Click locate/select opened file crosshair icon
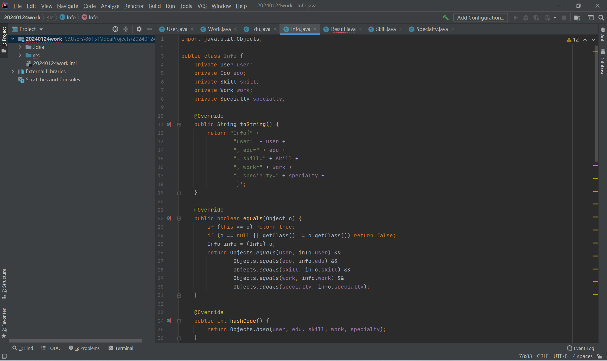 [115, 29]
